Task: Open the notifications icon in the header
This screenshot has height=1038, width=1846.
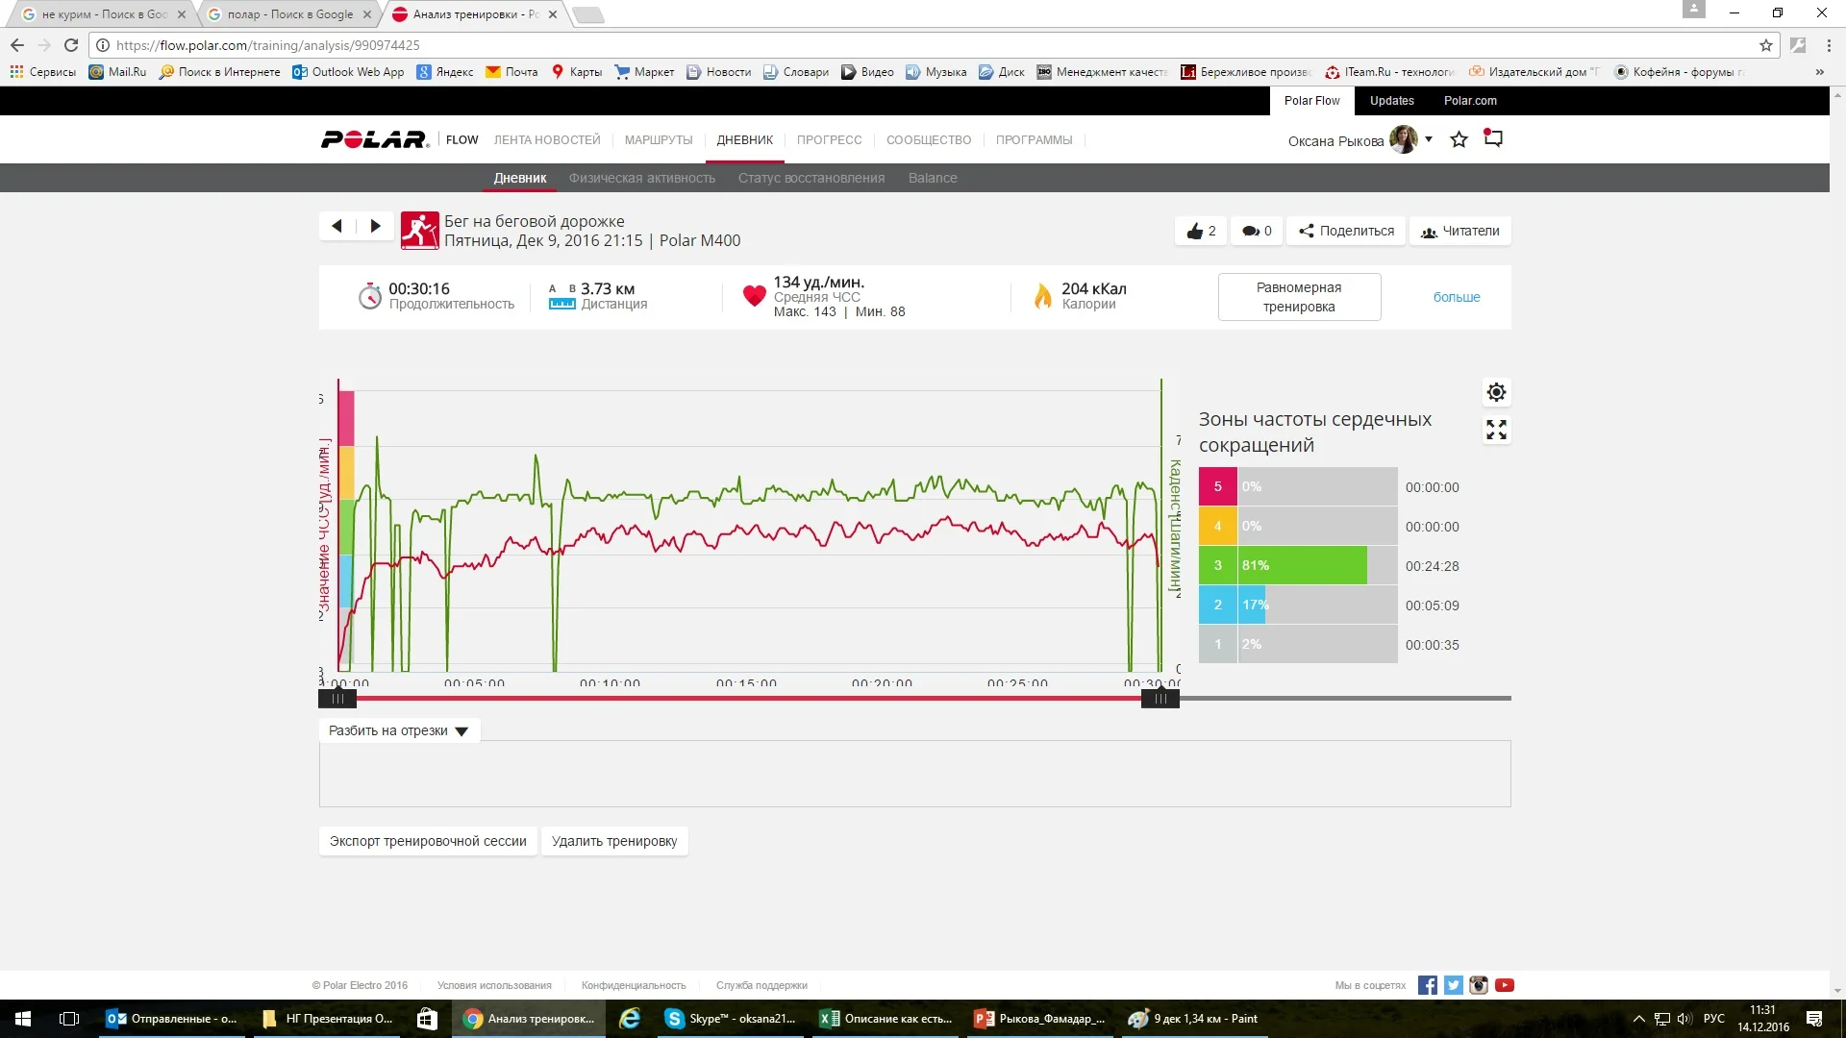Action: click(1493, 138)
